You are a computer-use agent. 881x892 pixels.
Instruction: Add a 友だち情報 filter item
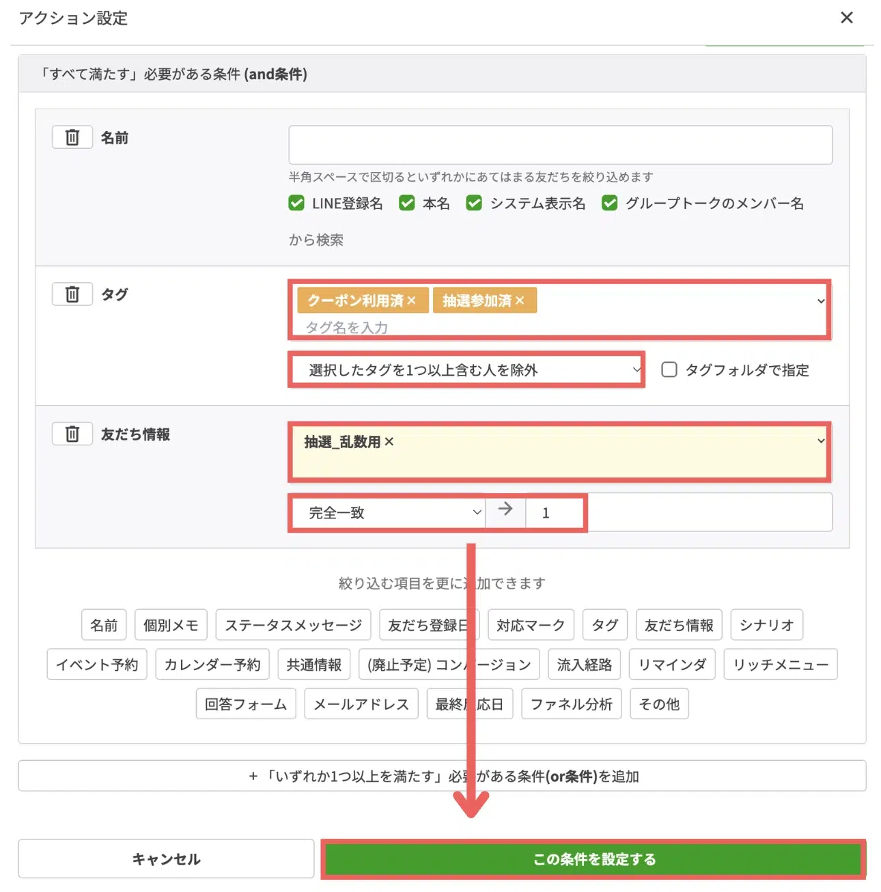point(679,625)
